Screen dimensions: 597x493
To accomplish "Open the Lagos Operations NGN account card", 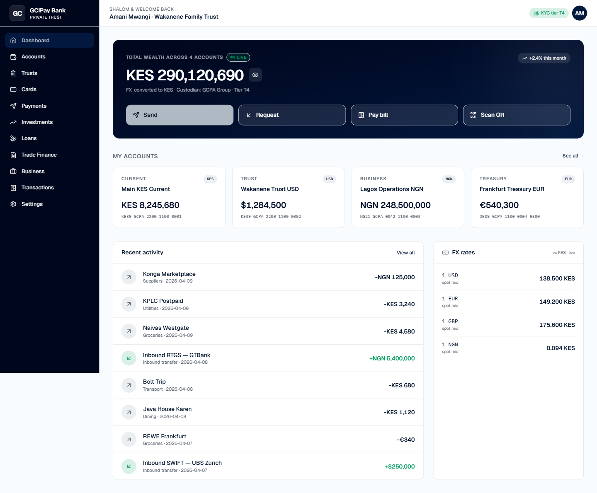I will 408,198.
